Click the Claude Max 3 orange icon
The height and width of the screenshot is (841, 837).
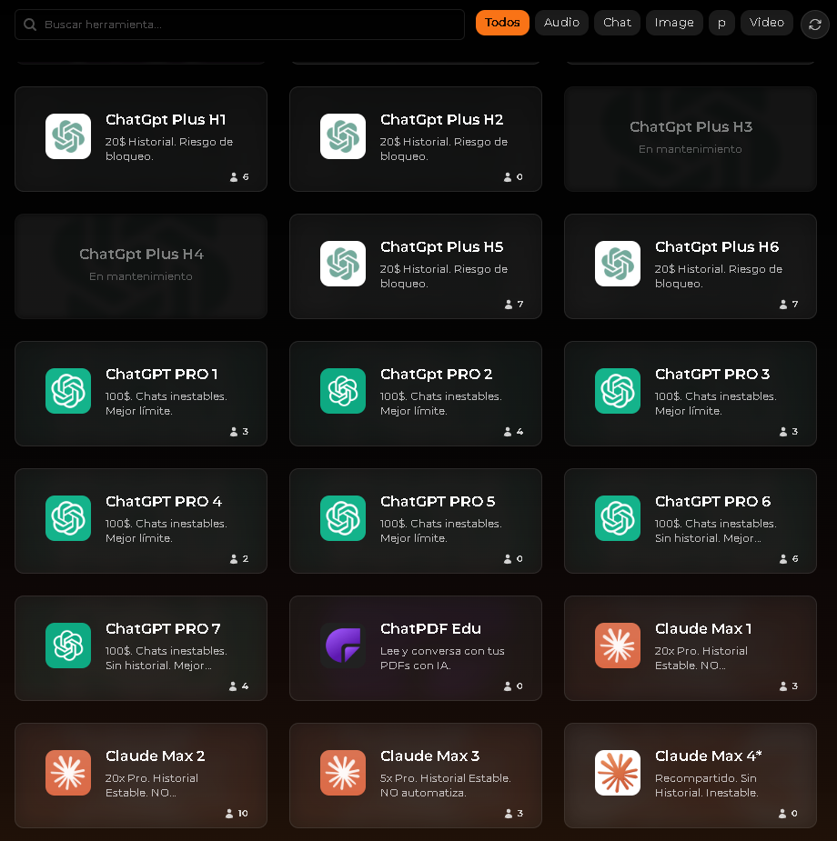pyautogui.click(x=343, y=773)
